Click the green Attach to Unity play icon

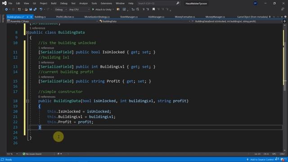93,9
